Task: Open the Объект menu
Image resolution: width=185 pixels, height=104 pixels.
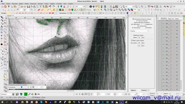Action: [27, 4]
